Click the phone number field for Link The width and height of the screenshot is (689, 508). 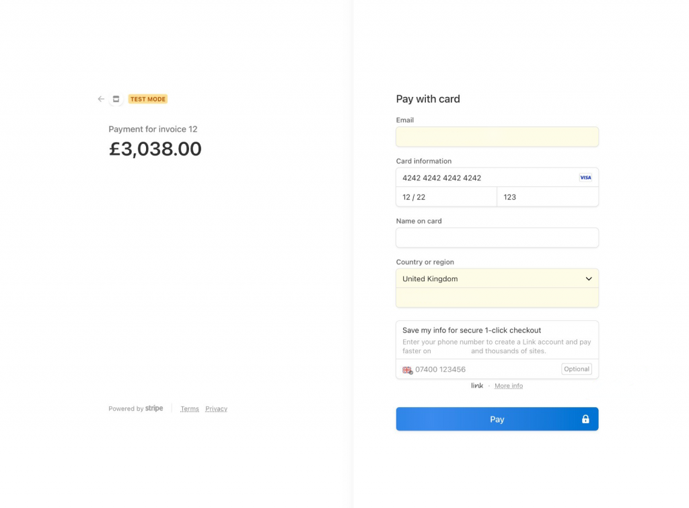(484, 369)
